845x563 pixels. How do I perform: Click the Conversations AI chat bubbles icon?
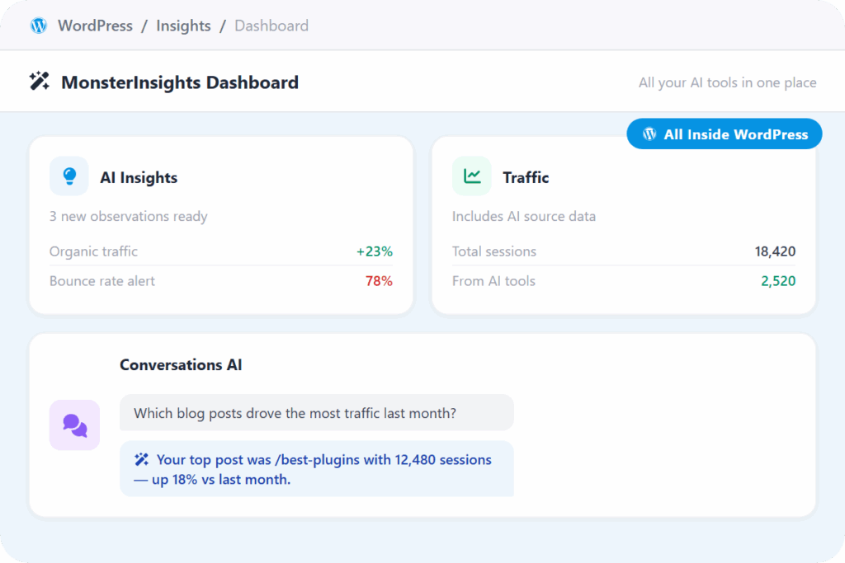pyautogui.click(x=75, y=425)
